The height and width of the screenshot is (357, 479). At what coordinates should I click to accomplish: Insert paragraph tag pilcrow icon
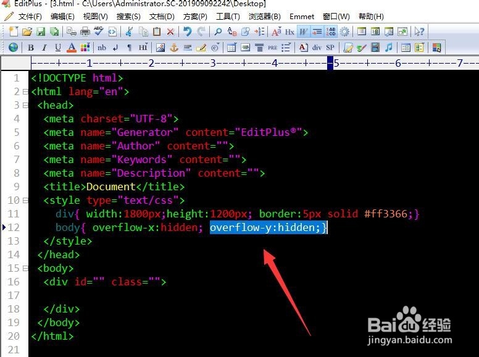point(129,48)
